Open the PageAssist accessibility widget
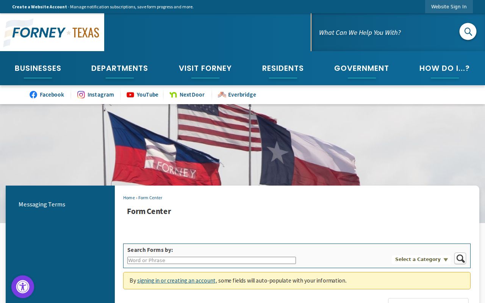 tap(23, 287)
